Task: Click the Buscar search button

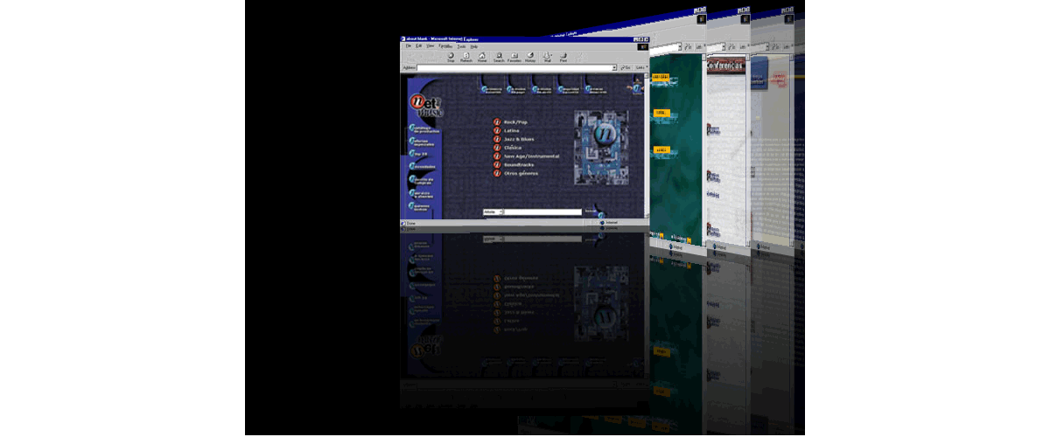Action: (591, 211)
